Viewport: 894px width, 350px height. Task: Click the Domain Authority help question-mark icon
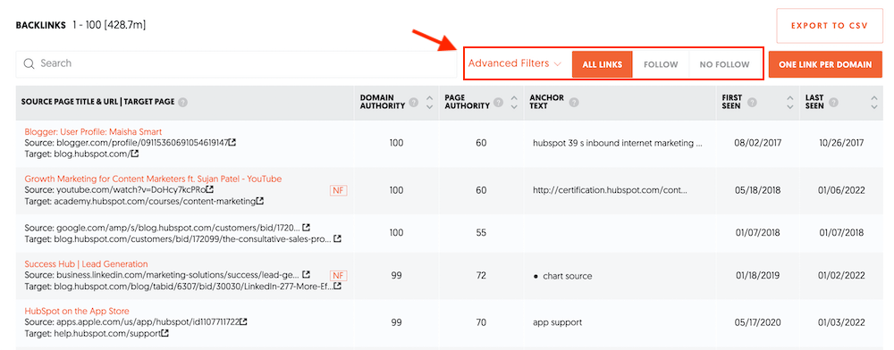413,103
